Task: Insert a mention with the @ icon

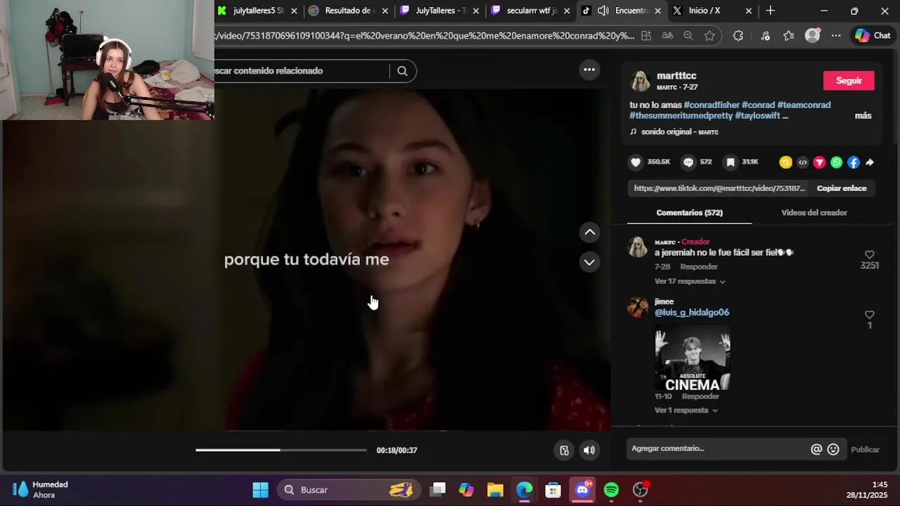Action: click(x=816, y=449)
